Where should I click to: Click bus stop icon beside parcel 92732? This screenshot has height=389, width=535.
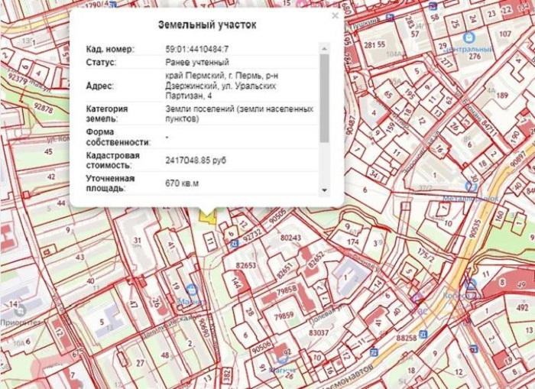click(x=234, y=244)
